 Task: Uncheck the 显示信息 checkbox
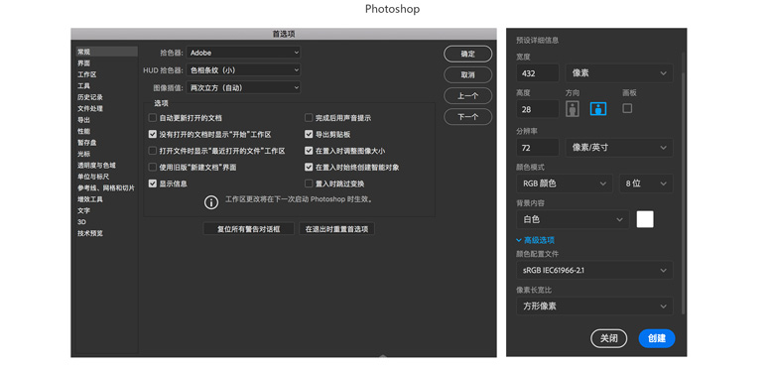tap(153, 183)
